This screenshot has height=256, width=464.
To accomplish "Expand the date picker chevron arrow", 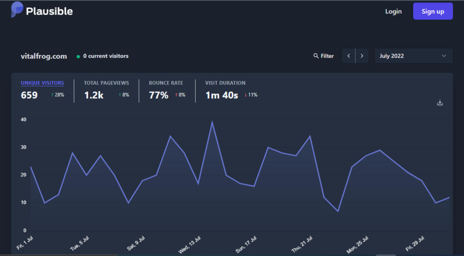I will 444,56.
